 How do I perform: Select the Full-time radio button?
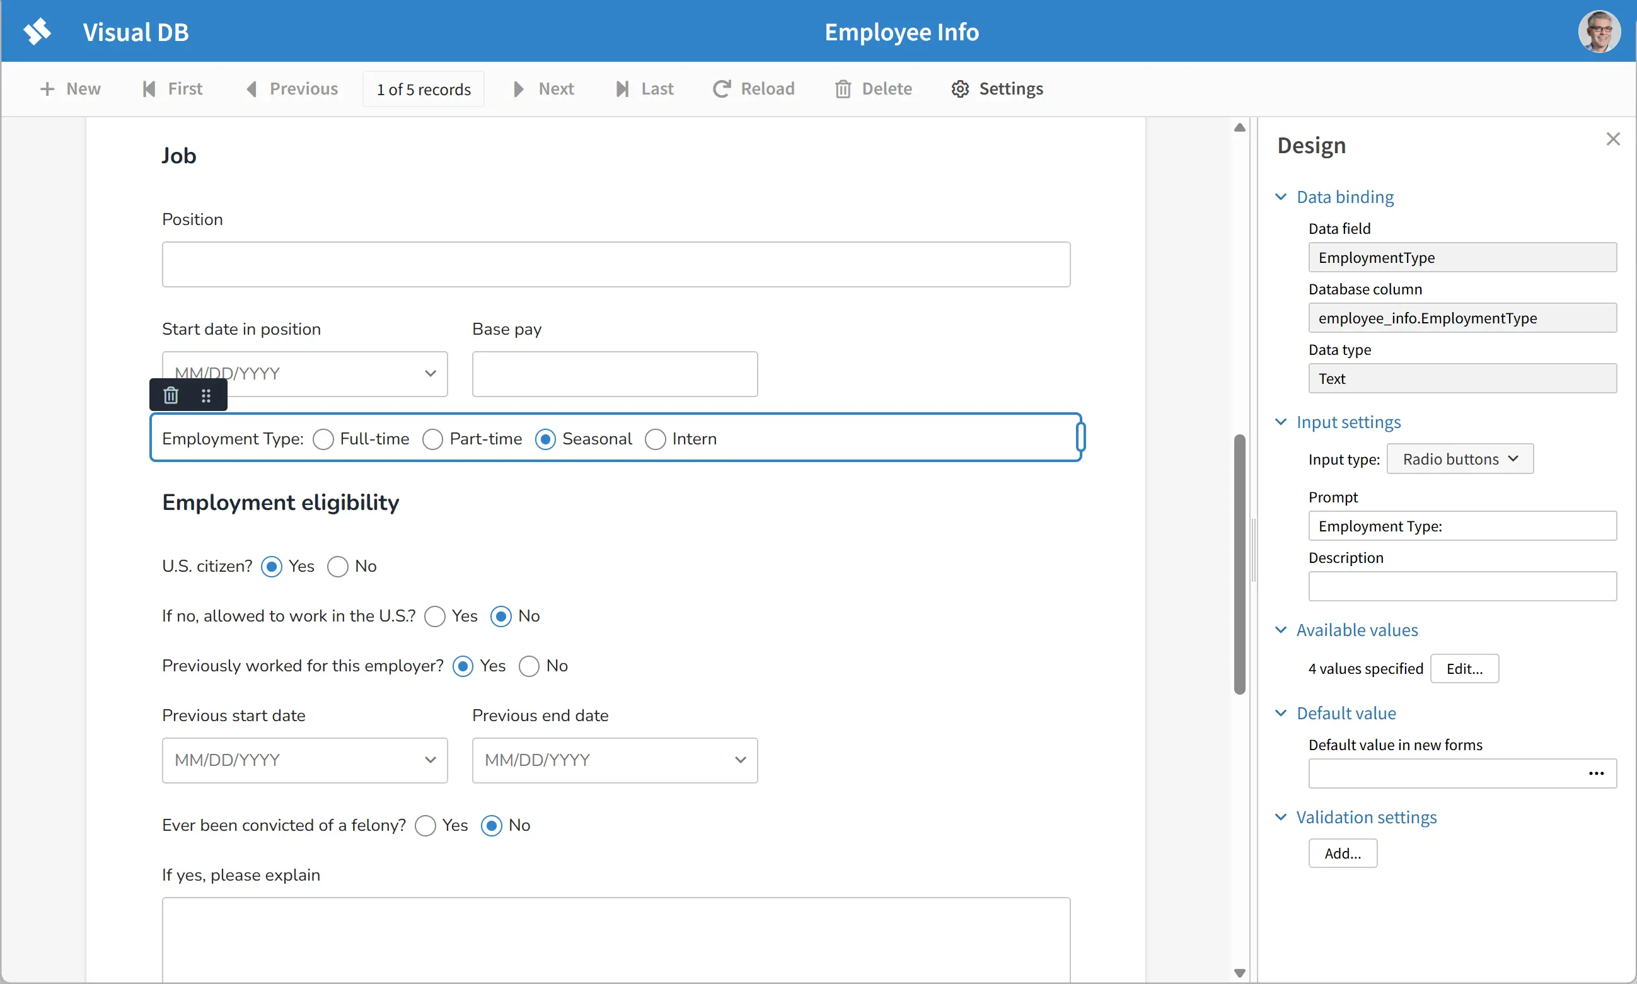click(323, 439)
